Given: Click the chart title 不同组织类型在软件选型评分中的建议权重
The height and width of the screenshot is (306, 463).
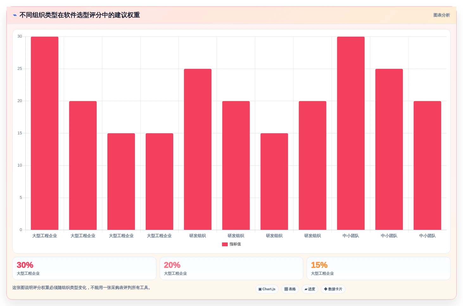Looking at the screenshot, I should click(x=79, y=15).
